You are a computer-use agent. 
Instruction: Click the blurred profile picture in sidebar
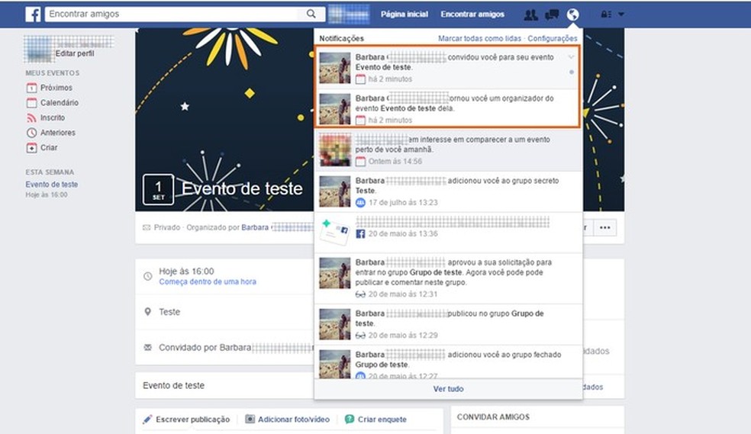[39, 50]
